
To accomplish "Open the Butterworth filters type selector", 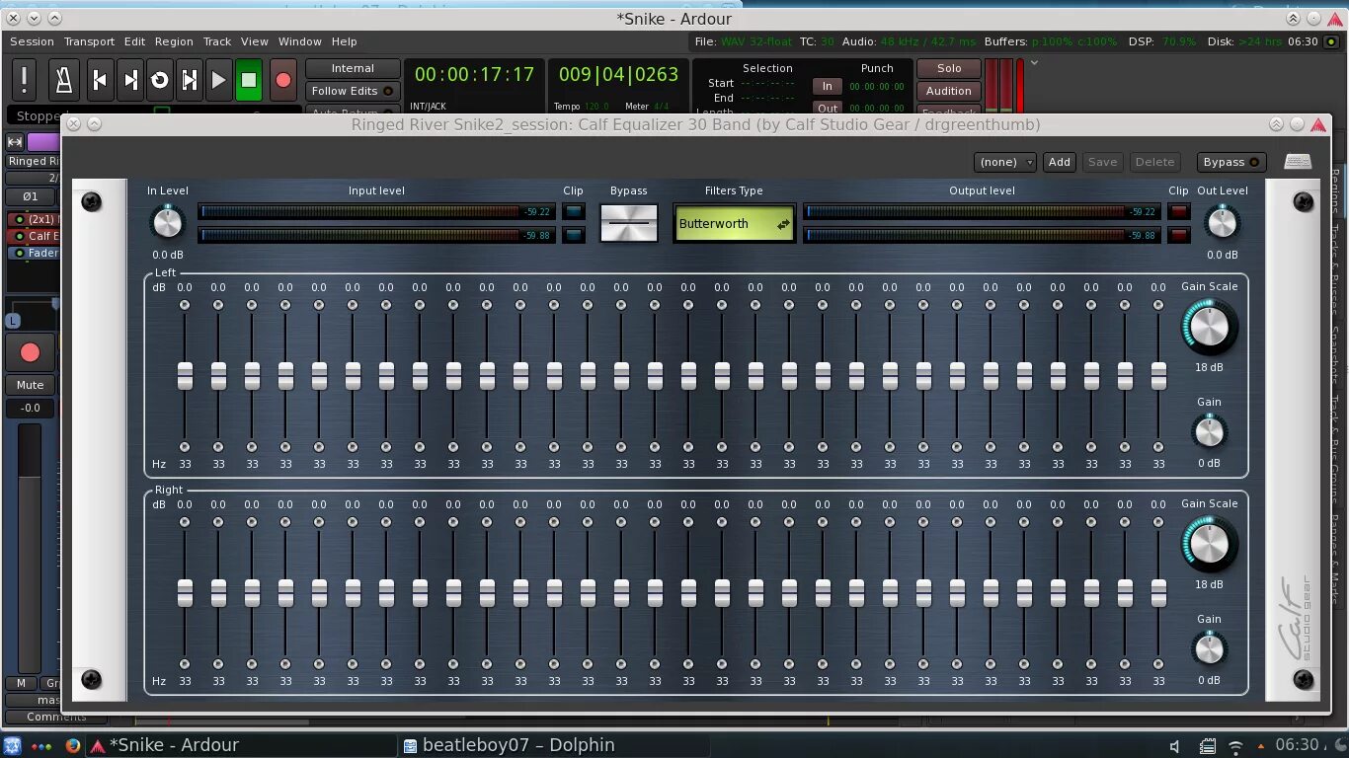I will tap(734, 224).
